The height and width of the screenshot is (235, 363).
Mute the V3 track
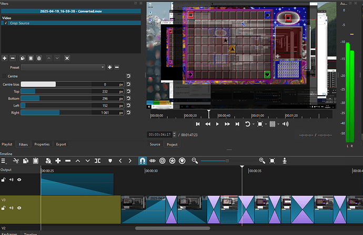pos(11,208)
